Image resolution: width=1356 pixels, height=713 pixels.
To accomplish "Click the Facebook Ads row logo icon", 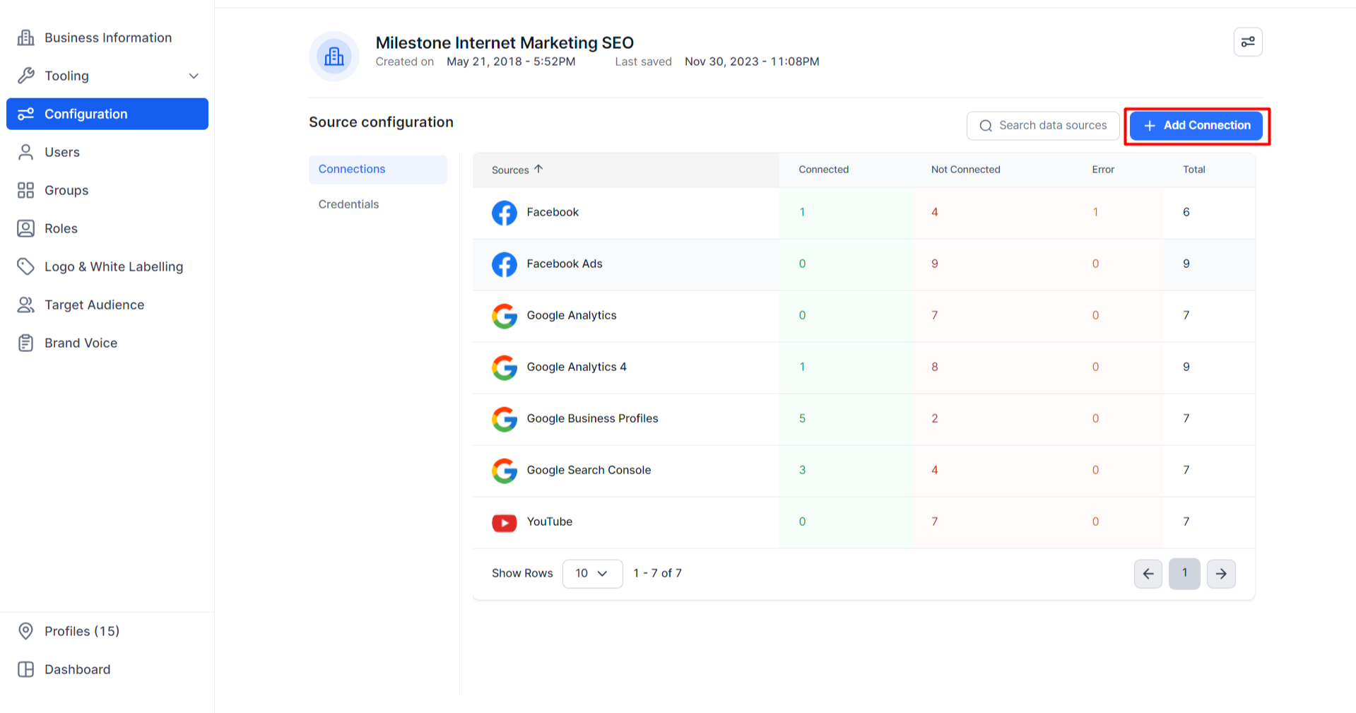I will [x=505, y=264].
